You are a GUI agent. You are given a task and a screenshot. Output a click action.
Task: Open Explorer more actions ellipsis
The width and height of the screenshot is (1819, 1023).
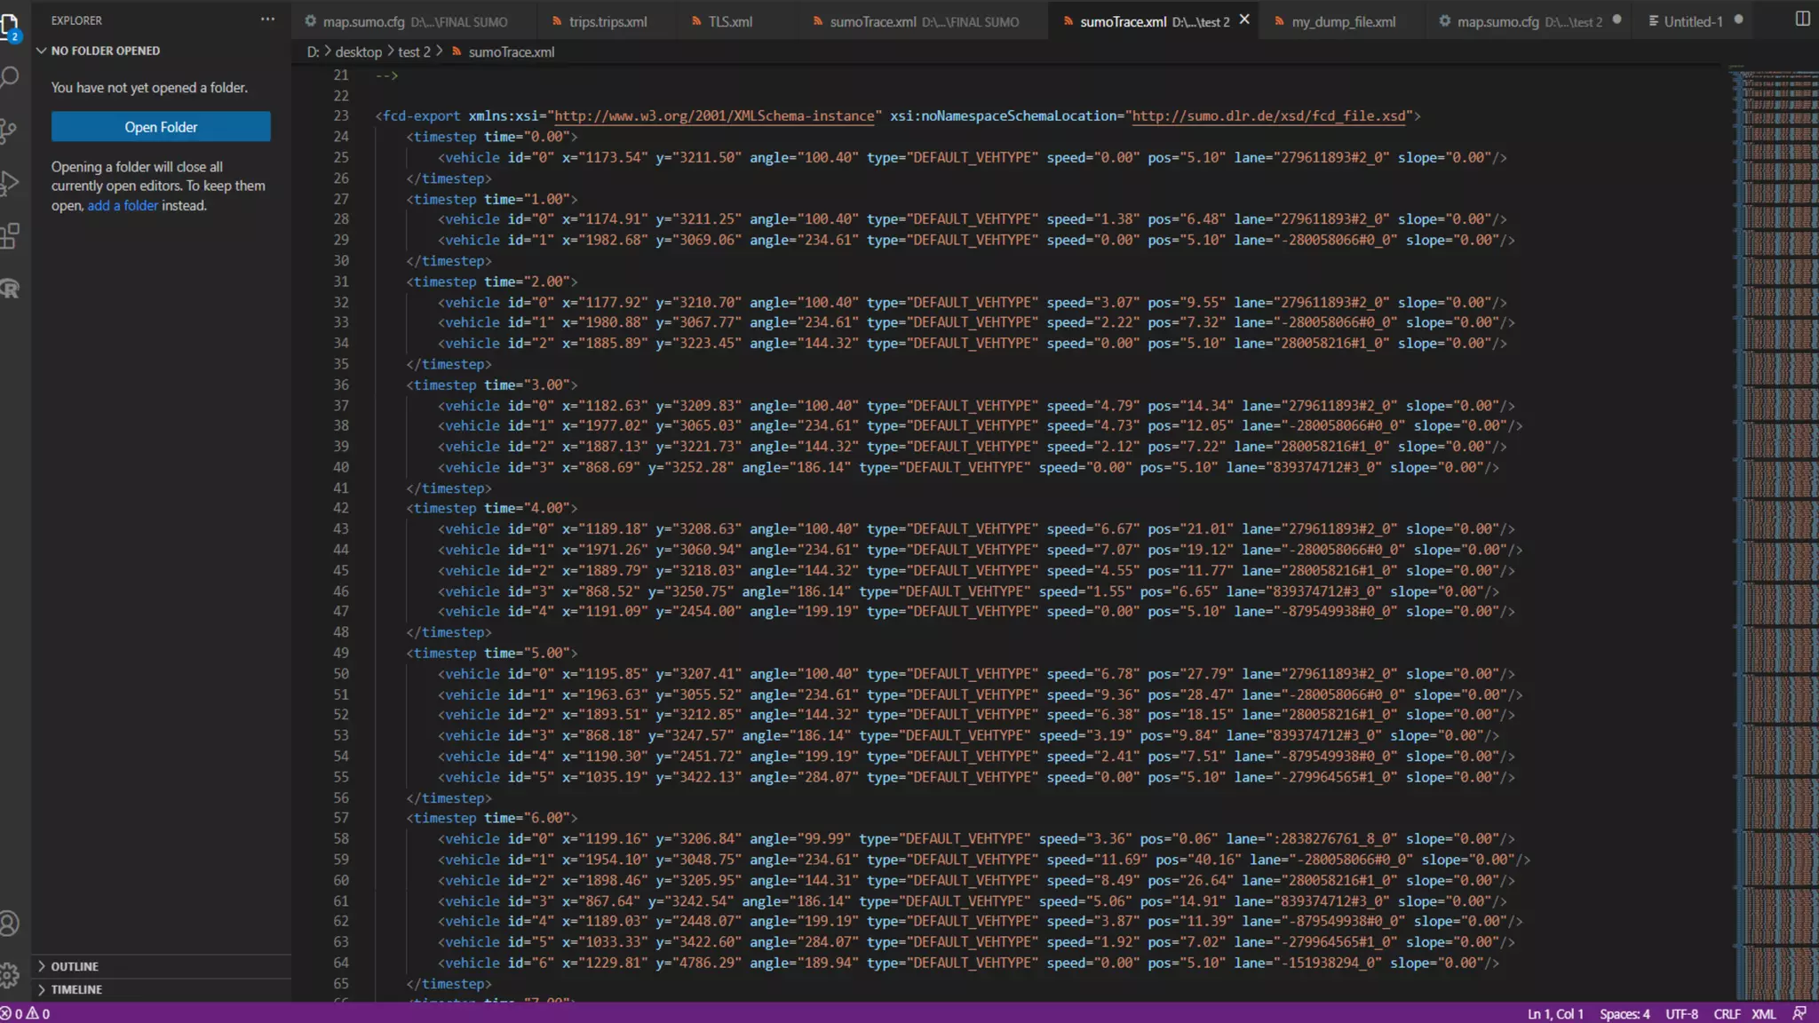coord(267,20)
